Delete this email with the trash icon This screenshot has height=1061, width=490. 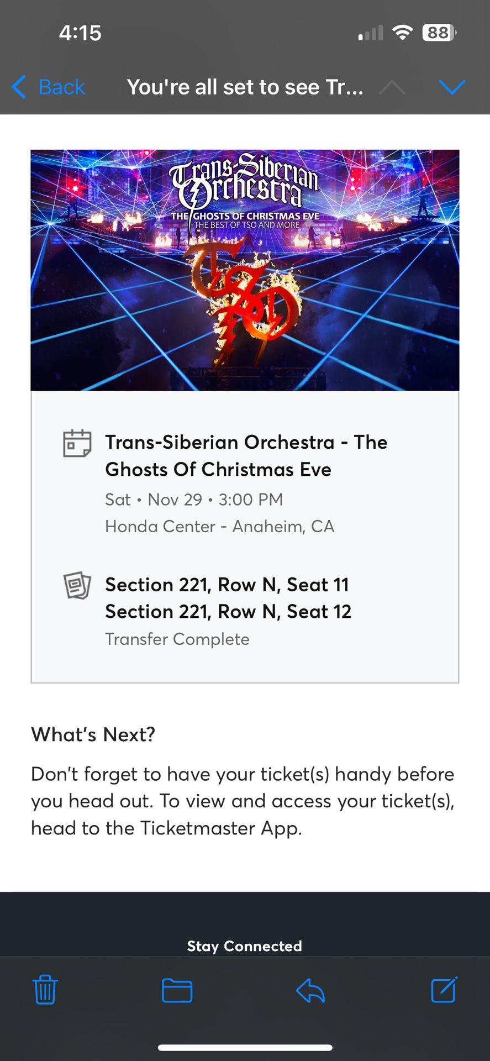coord(45,991)
